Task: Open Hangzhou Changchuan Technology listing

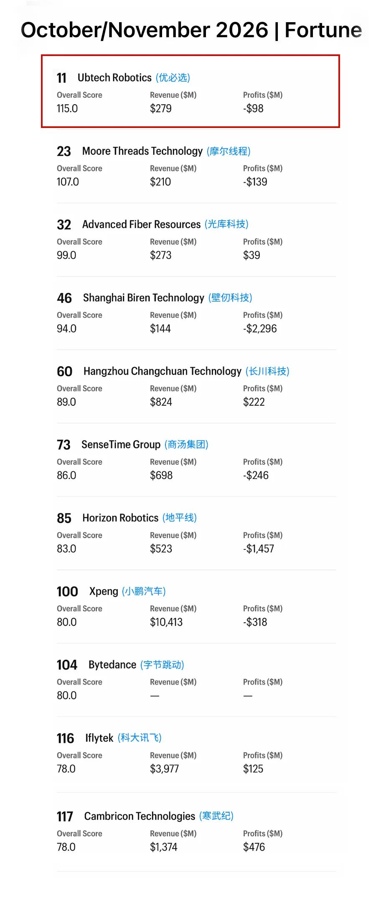Action: click(x=163, y=371)
